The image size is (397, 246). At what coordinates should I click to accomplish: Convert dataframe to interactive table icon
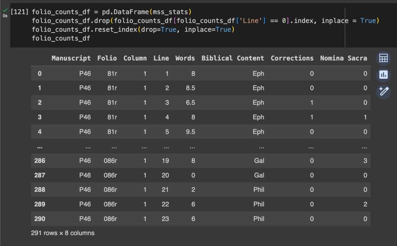(383, 58)
